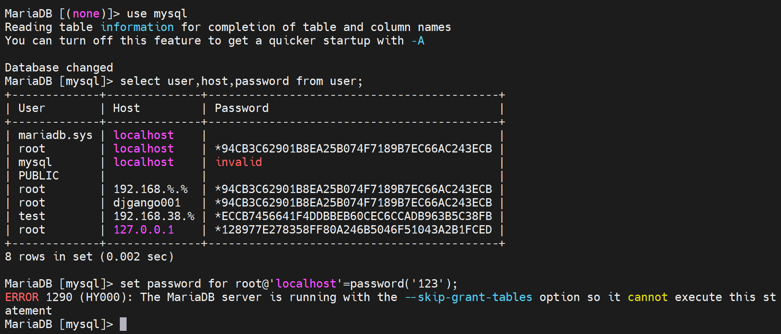Select the 'mariadb.sys' user entry

pyautogui.click(x=55, y=135)
